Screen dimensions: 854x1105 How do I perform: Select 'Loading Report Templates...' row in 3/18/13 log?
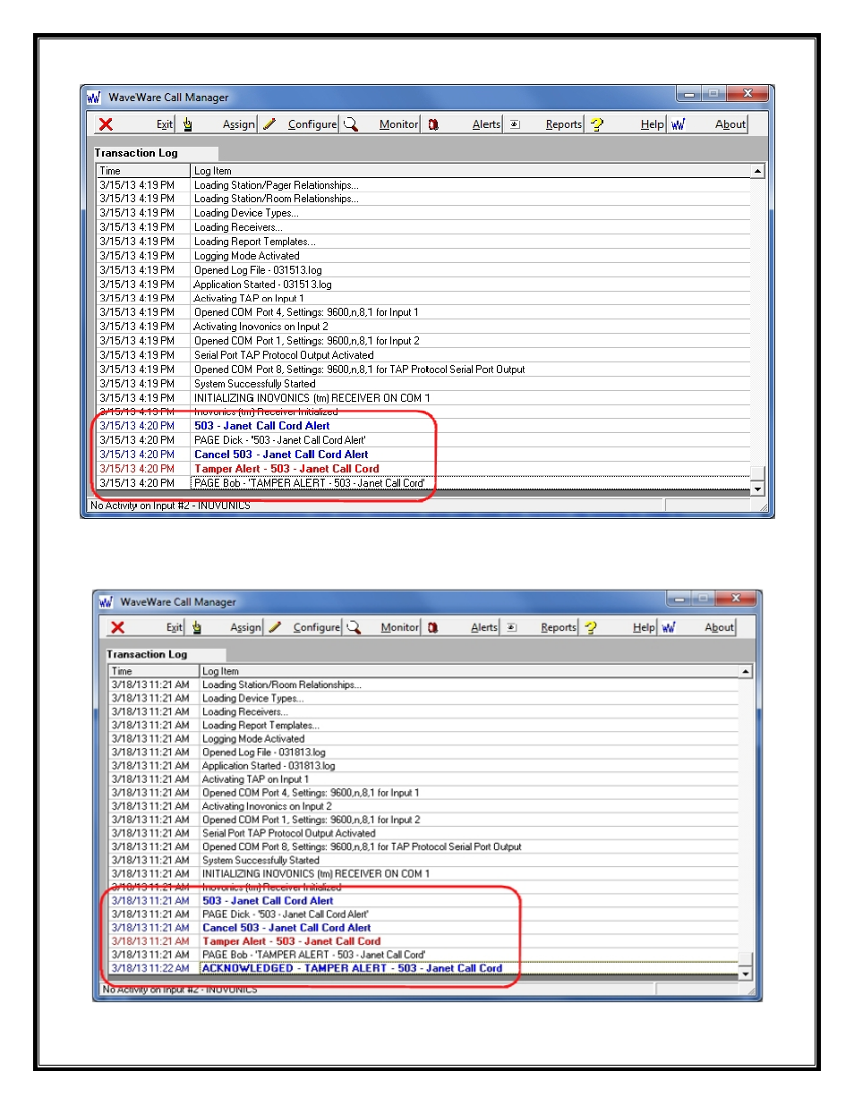click(423, 726)
